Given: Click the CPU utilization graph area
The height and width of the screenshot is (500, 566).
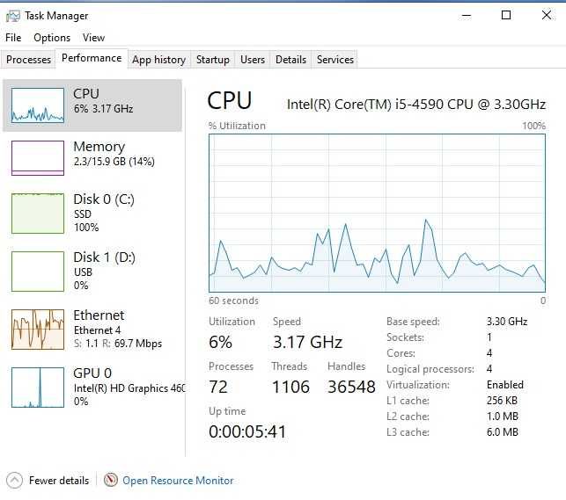Looking at the screenshot, I should tap(377, 213).
